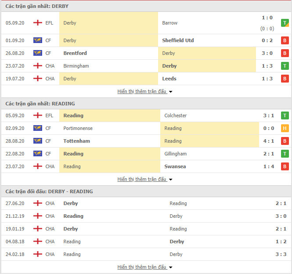Select the (0 : 0) half-time score for Barrow match

click(267, 29)
